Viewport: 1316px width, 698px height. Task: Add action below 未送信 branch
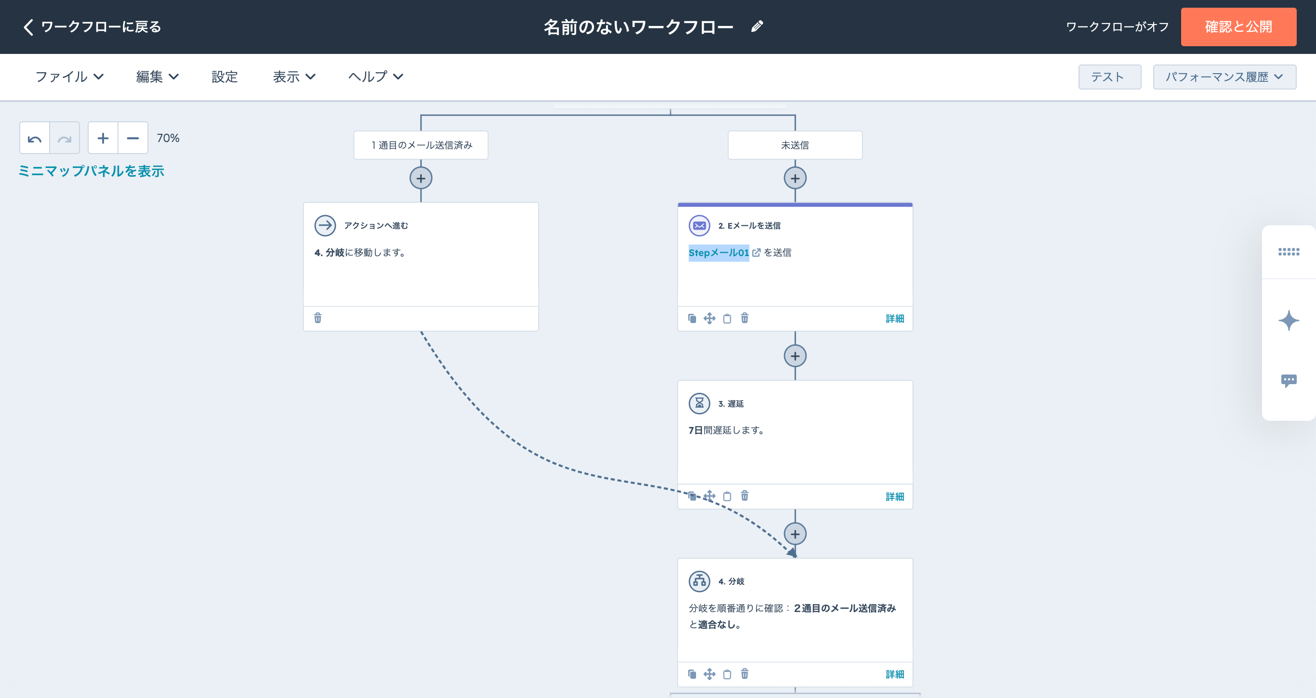pyautogui.click(x=795, y=178)
